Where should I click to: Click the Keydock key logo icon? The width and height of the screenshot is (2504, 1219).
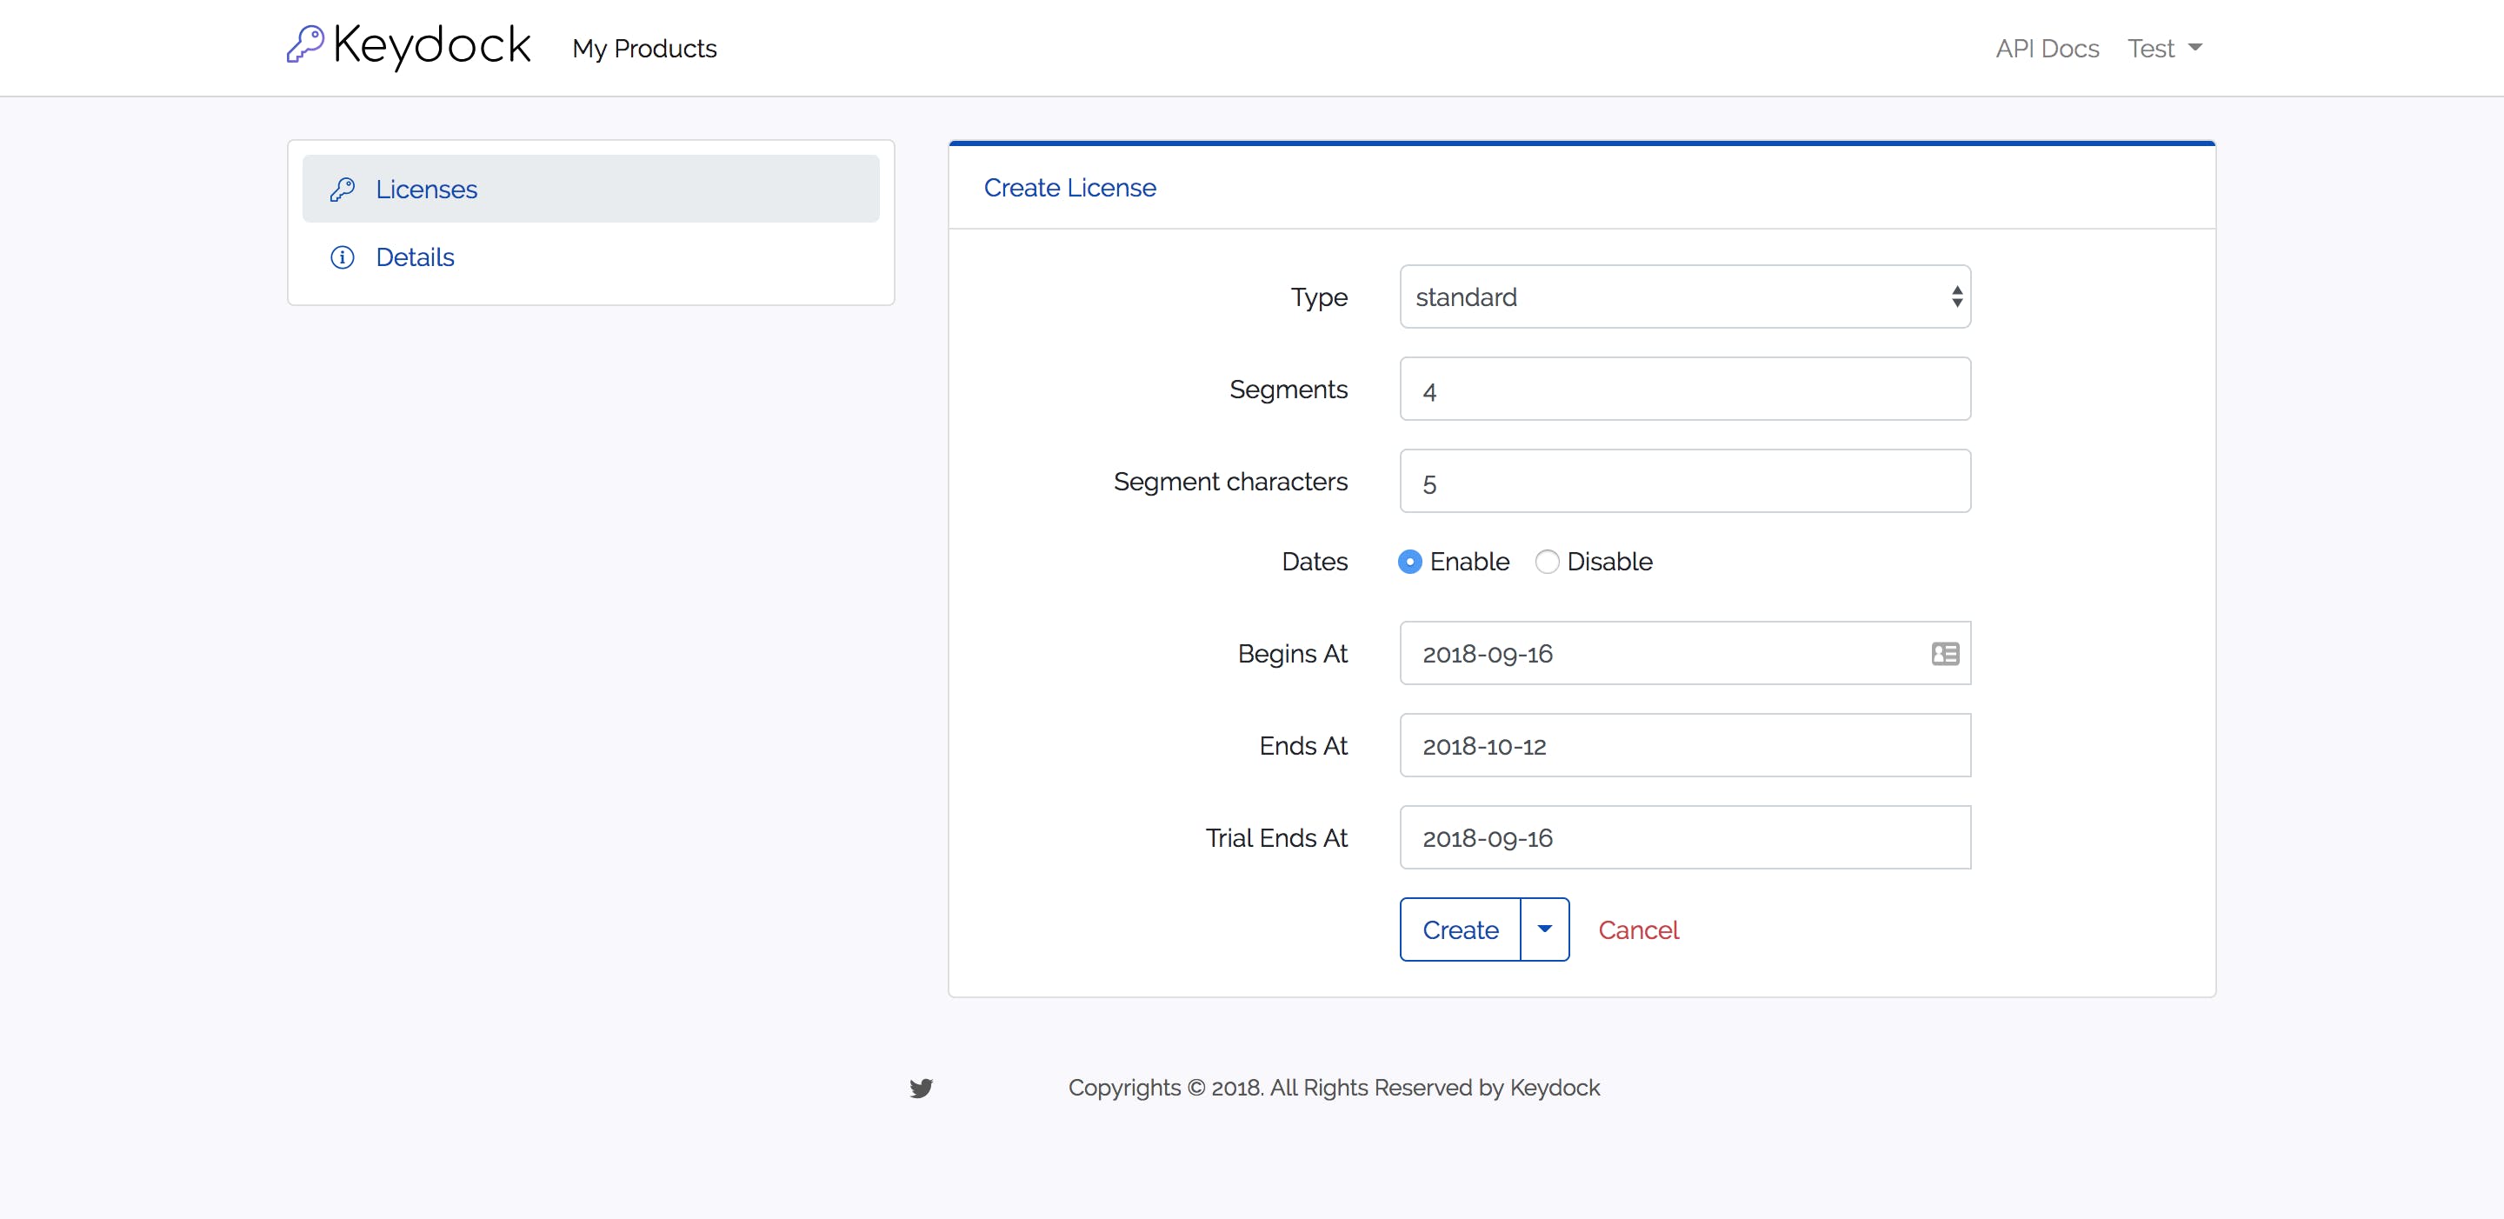point(305,43)
